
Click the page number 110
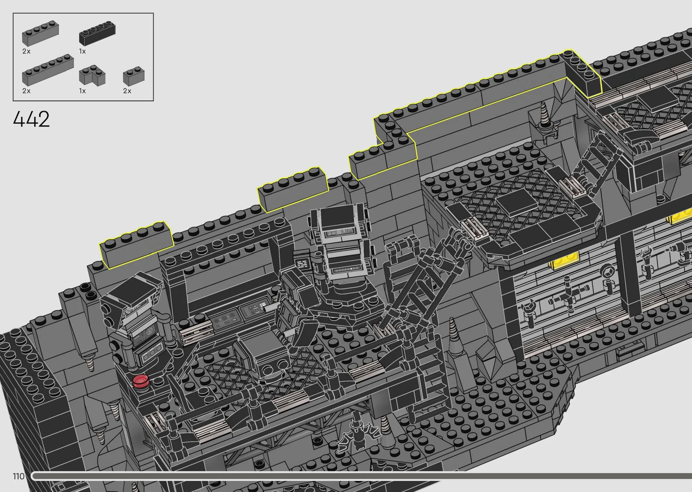[x=19, y=476]
